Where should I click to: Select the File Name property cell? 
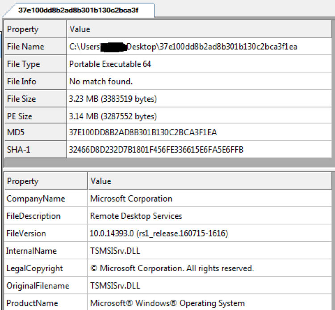[35, 46]
